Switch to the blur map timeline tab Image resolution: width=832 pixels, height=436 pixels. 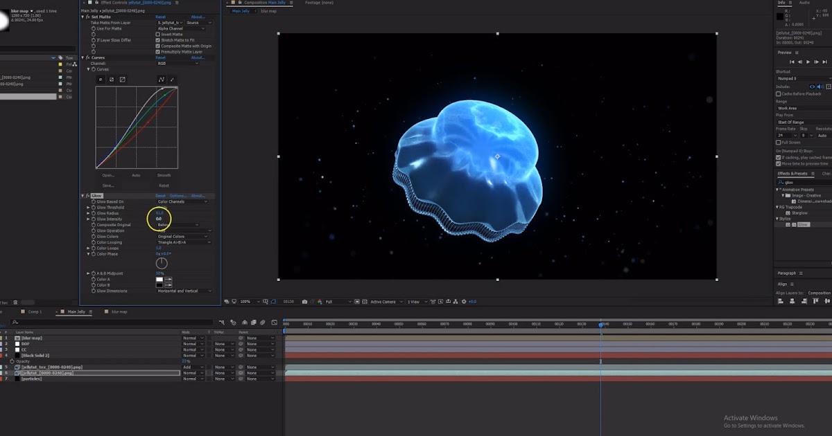click(119, 312)
